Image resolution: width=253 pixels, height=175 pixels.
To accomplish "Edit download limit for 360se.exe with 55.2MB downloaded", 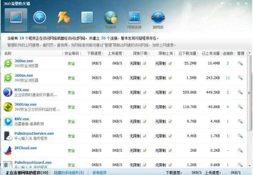I will tap(145, 63).
